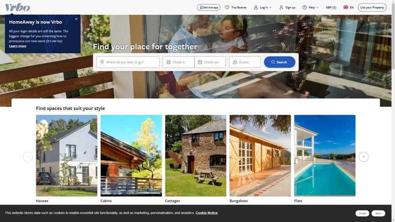The width and height of the screenshot is (395, 222).
Task: Open Trip Boards heart icon
Action: coord(227,7)
